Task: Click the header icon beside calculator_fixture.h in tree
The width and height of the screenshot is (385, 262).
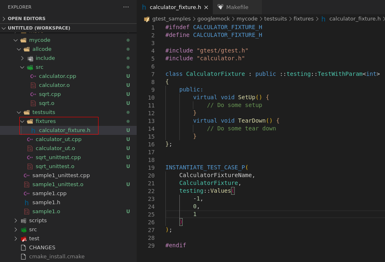Action: 33,130
